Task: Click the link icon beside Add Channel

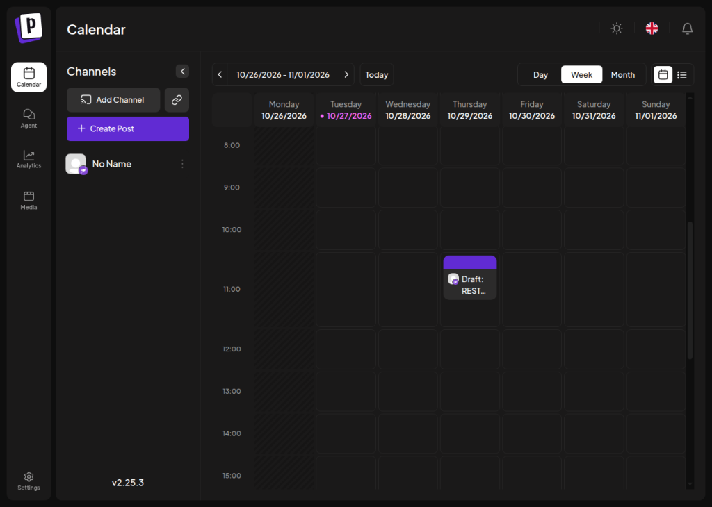Action: click(x=177, y=100)
